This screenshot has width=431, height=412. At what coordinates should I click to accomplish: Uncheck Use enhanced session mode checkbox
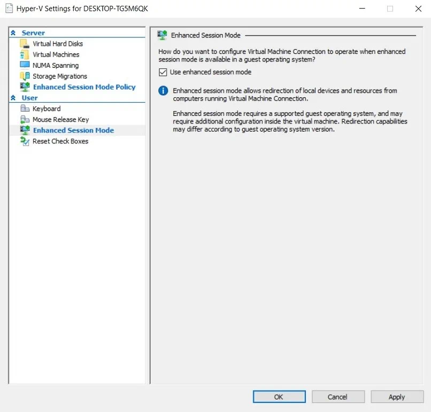pyautogui.click(x=163, y=72)
